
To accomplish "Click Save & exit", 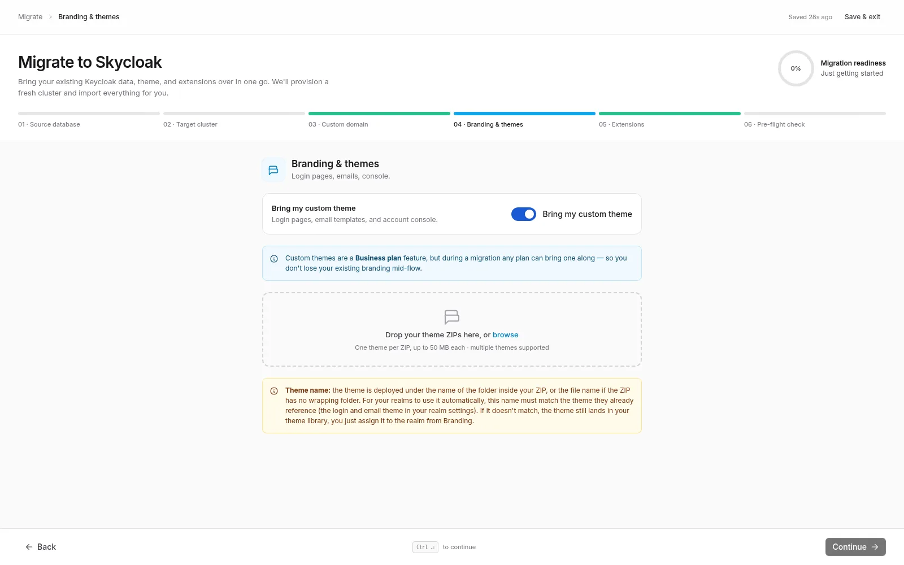I will coord(862,17).
